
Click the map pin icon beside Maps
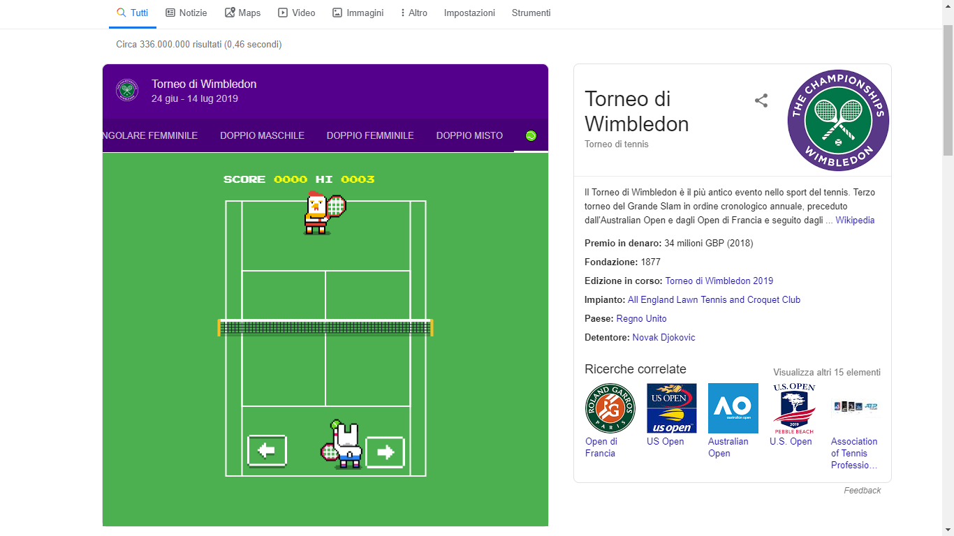(x=230, y=13)
